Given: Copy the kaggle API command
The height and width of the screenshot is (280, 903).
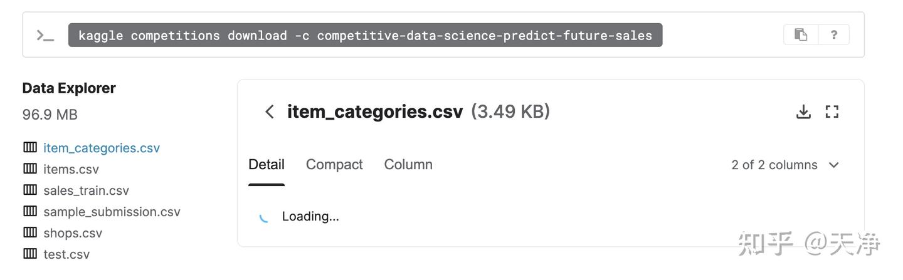Looking at the screenshot, I should pos(801,35).
